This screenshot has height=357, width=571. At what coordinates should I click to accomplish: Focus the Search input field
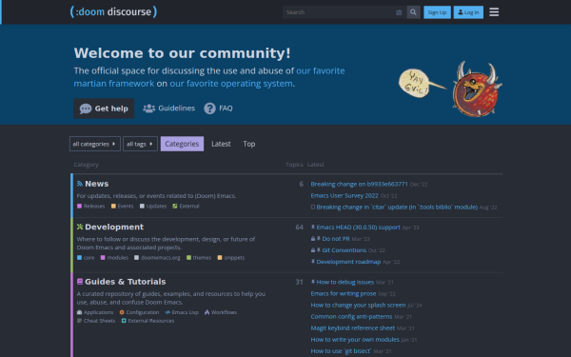tap(339, 12)
